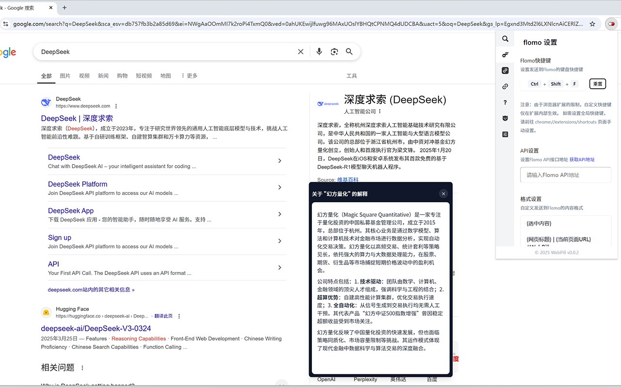Expand the DeepSeek Platform sitelink chevron

(279, 188)
